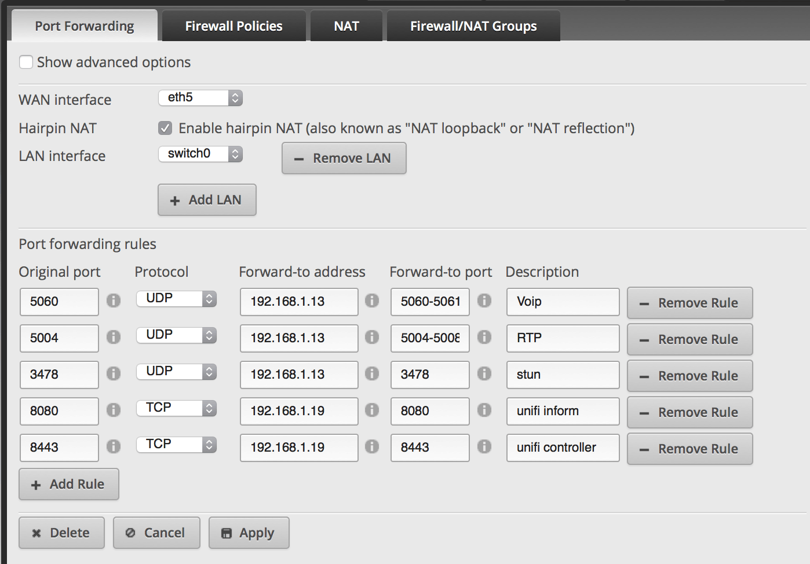Change protocol dropdown for the Voip rule
The height and width of the screenshot is (564, 810).
[x=176, y=299]
